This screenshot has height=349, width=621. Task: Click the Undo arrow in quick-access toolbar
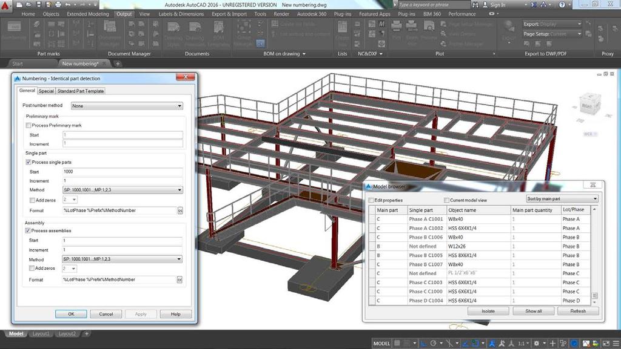pos(68,4)
